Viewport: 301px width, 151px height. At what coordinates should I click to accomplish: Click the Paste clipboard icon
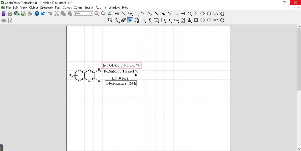tap(70, 13)
